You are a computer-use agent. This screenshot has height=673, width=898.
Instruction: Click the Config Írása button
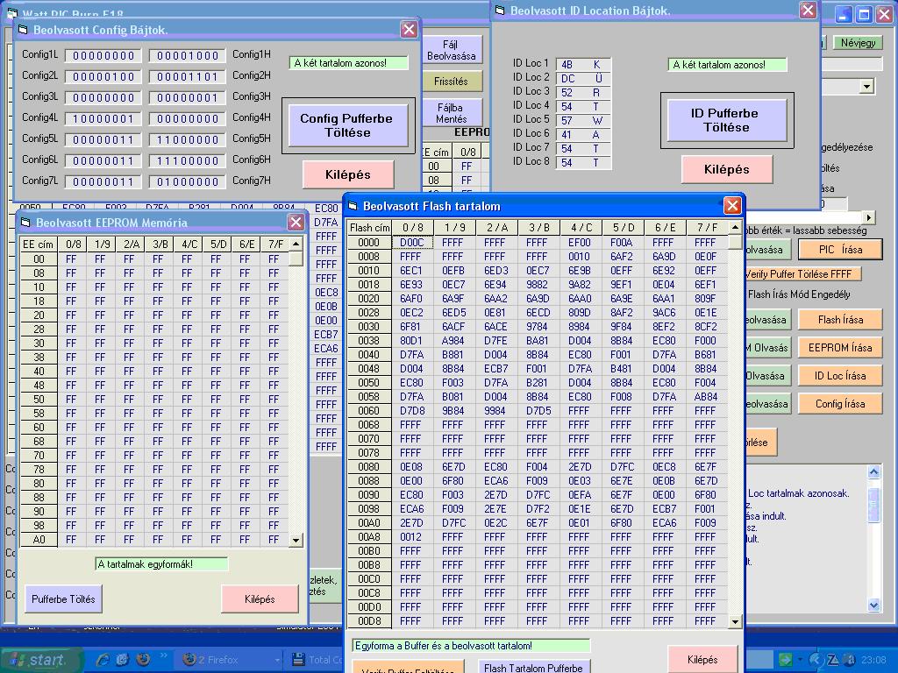[840, 404]
